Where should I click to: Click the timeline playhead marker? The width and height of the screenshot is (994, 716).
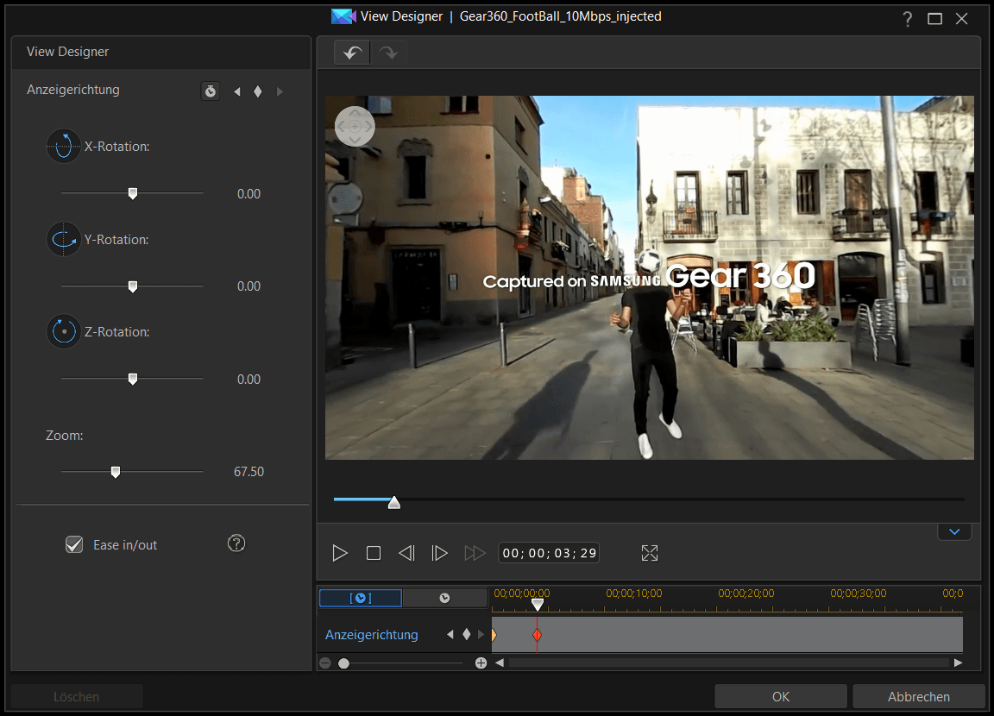537,605
